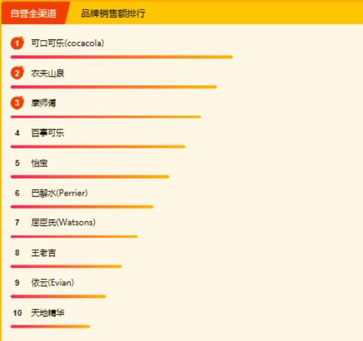Image resolution: width=363 pixels, height=341 pixels.
Task: Open the 王老吉 brand entry
Action: [44, 252]
